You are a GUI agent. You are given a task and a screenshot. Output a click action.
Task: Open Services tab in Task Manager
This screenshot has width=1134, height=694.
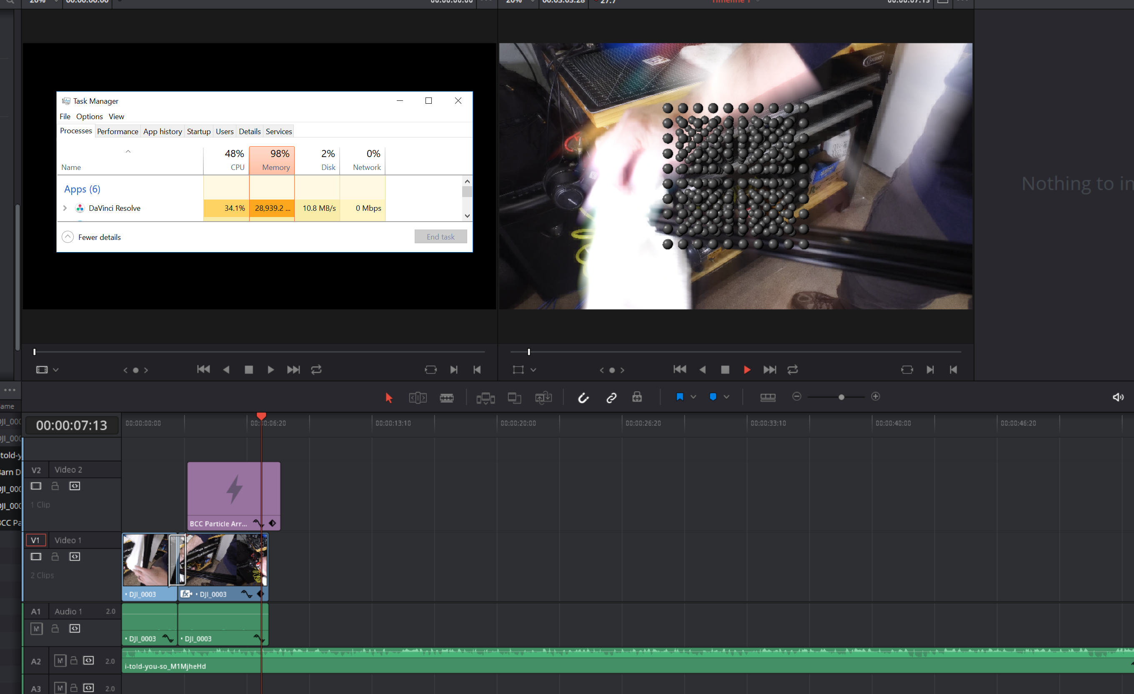pyautogui.click(x=279, y=132)
